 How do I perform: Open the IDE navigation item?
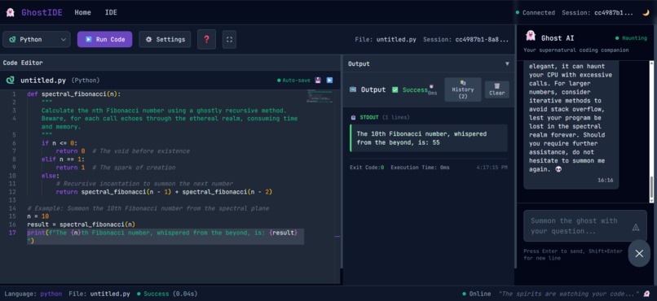click(x=111, y=12)
